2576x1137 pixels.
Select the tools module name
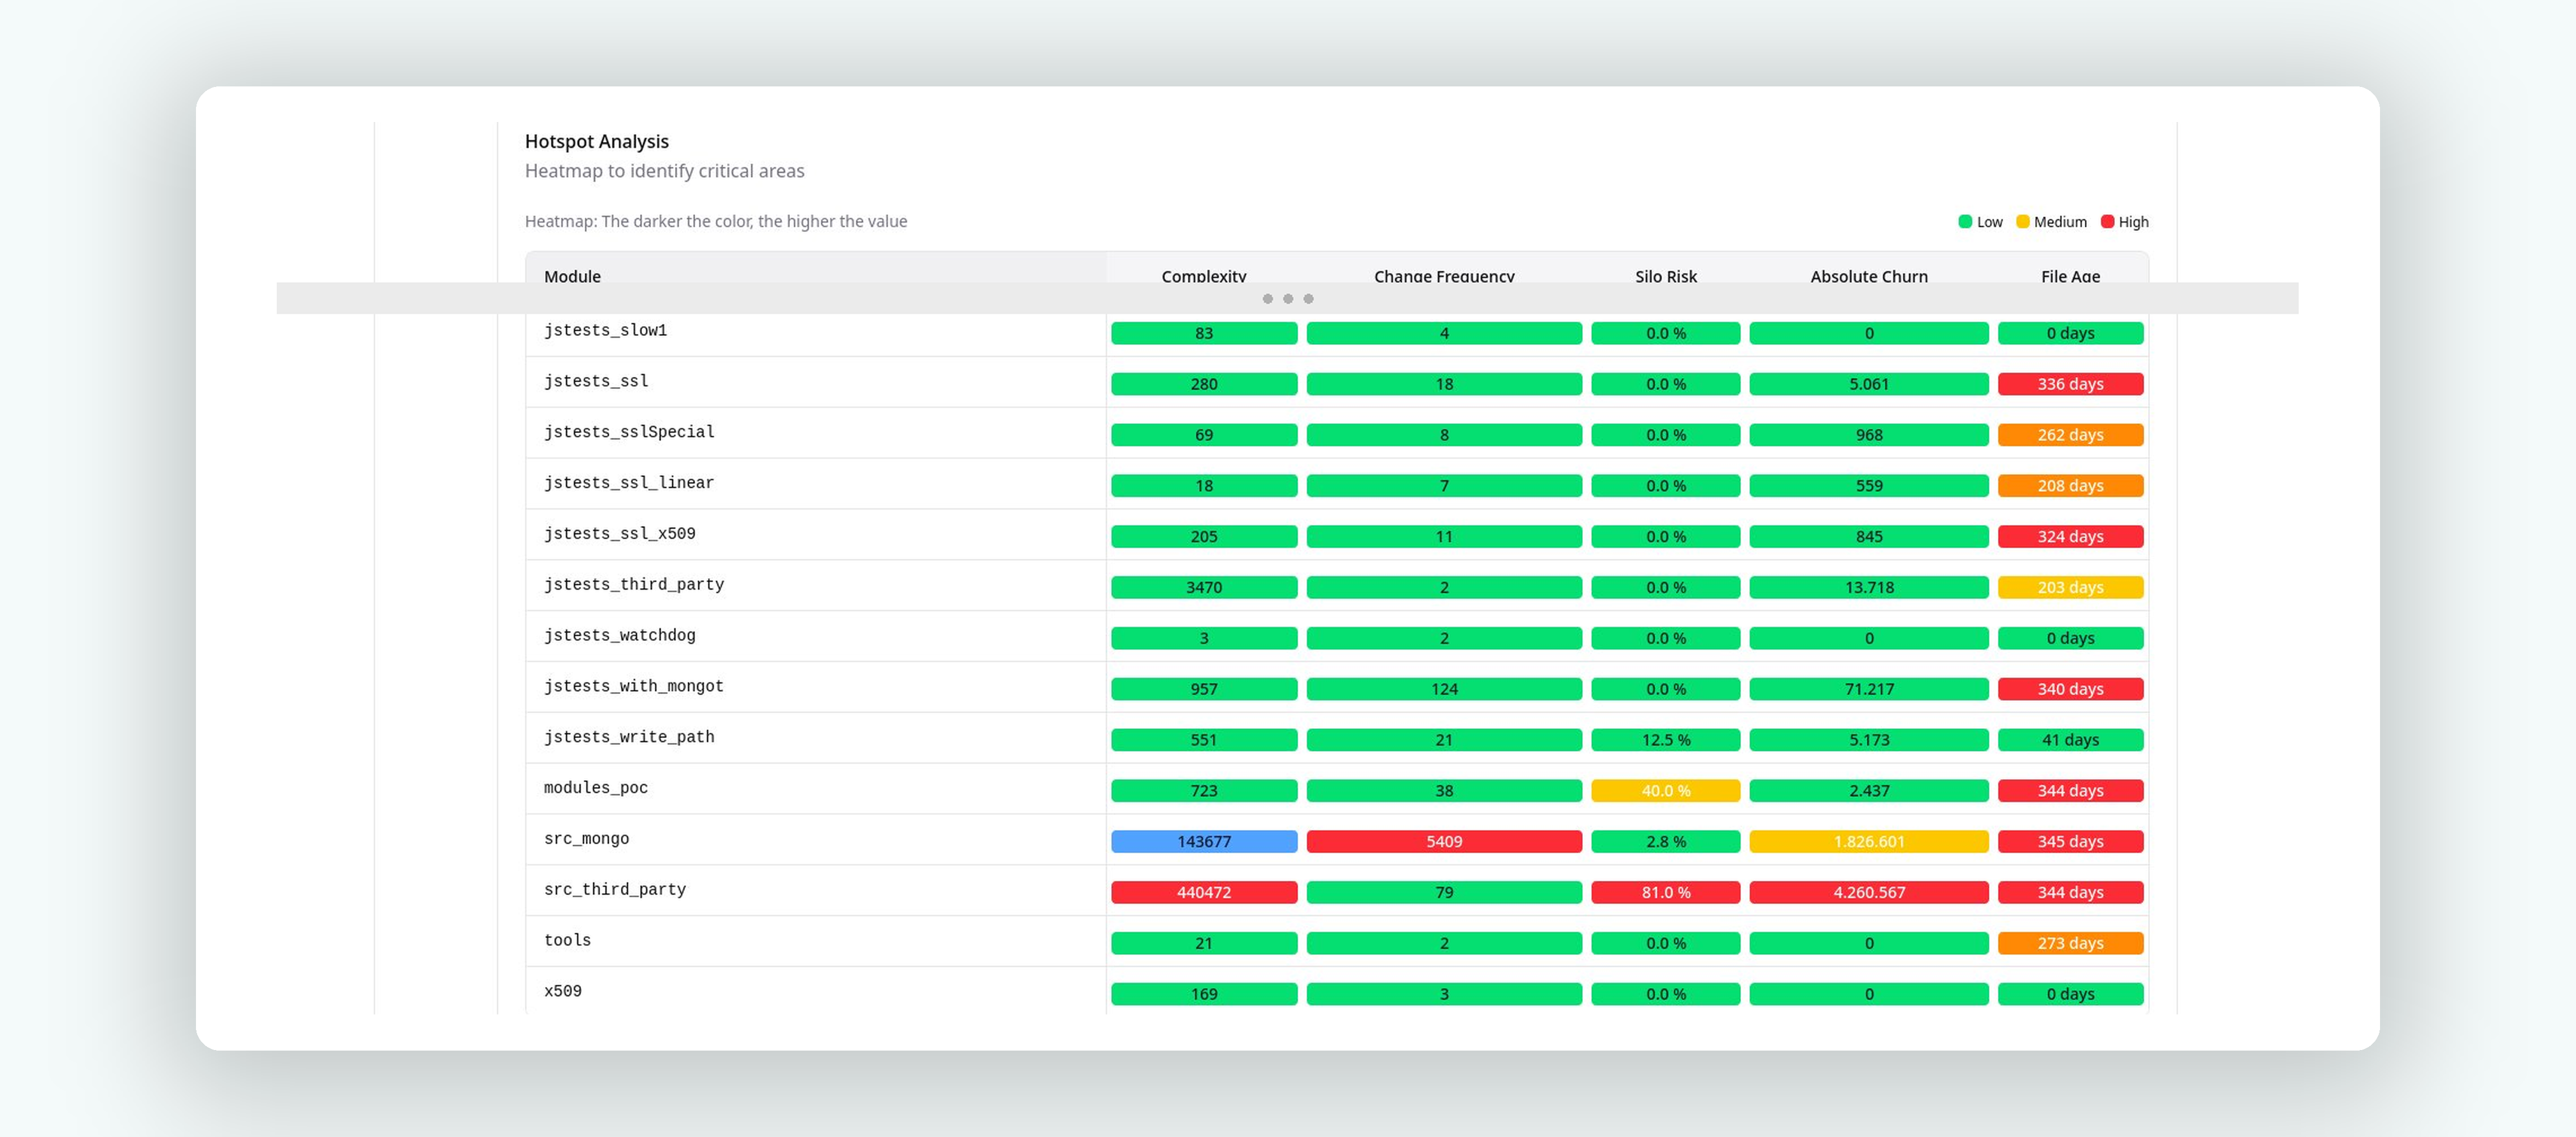(567, 941)
